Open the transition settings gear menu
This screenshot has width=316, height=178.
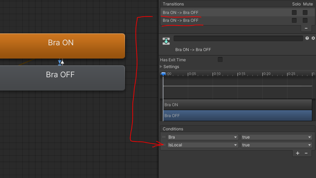pos(313,38)
